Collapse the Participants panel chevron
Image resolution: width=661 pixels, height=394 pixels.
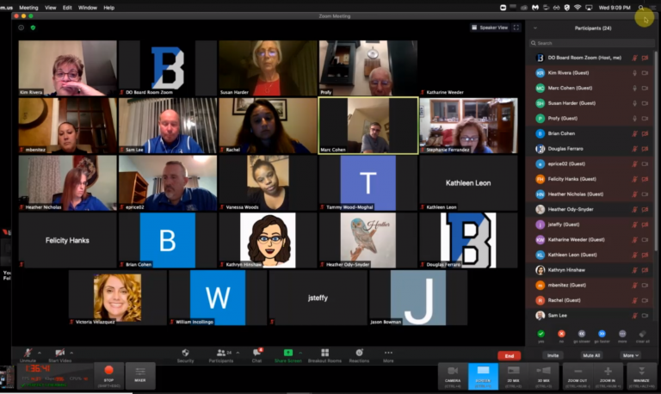(535, 28)
